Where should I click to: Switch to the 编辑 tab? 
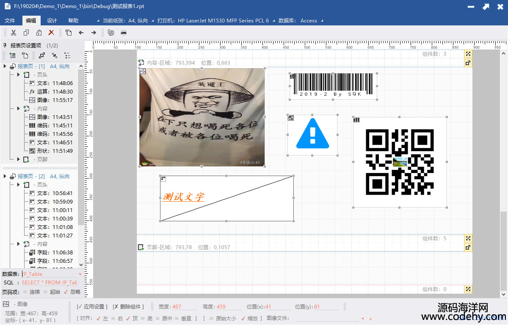pyautogui.click(x=31, y=21)
